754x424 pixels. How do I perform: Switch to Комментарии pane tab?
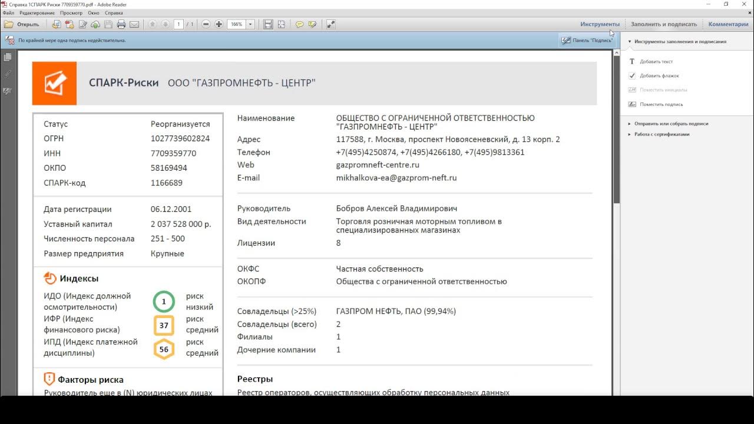(x=728, y=24)
